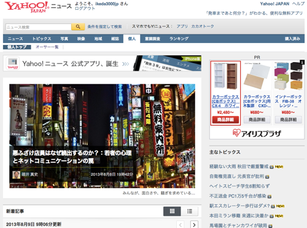Click the author name 碓井 真史

tap(30, 175)
